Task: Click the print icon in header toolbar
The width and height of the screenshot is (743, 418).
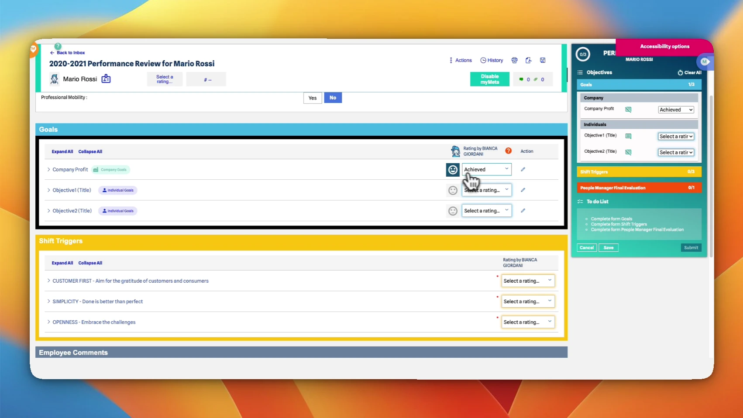Action: point(514,60)
